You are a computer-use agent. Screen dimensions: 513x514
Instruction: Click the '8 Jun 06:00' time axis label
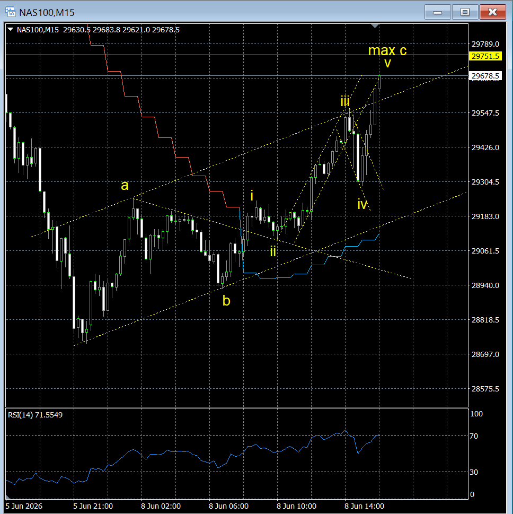click(x=228, y=506)
